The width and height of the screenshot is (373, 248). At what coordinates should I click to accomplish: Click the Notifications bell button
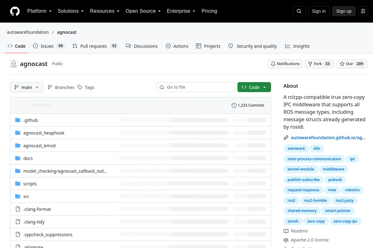[285, 64]
